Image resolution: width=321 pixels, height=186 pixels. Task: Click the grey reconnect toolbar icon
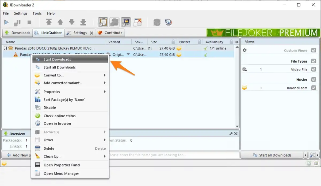click(157, 22)
